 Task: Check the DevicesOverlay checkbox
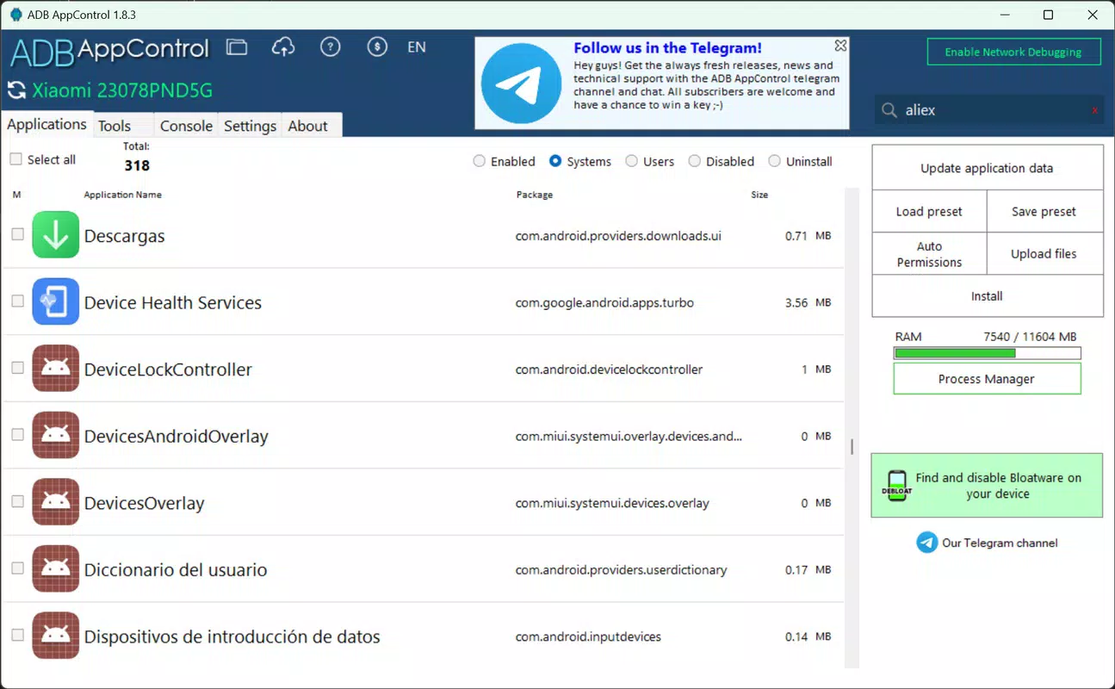pyautogui.click(x=17, y=501)
